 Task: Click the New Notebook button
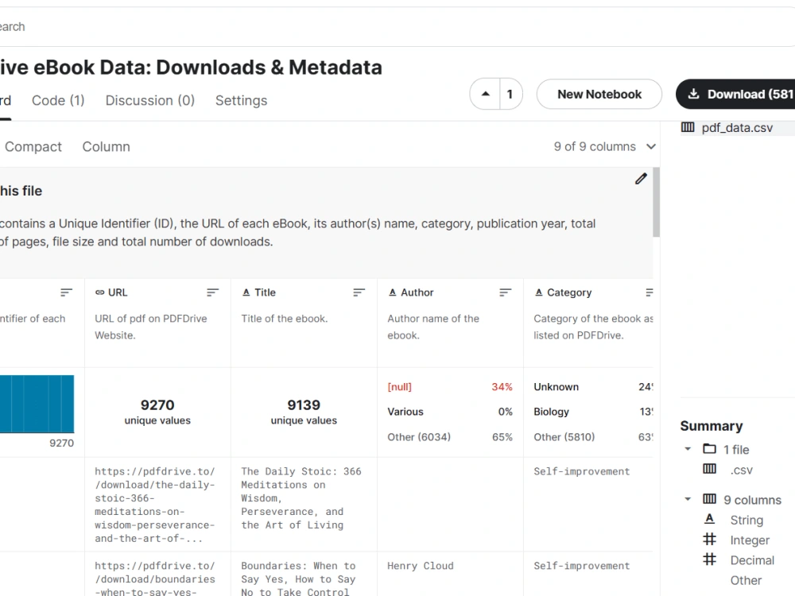[599, 94]
